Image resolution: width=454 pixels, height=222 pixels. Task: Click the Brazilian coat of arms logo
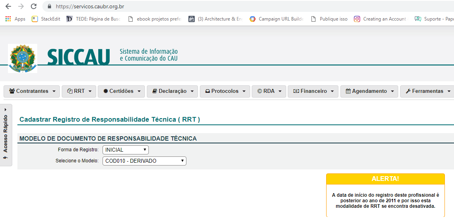[23, 58]
